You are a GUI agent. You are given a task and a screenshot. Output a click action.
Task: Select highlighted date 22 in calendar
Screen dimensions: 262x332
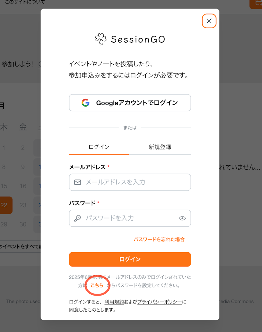5,205
